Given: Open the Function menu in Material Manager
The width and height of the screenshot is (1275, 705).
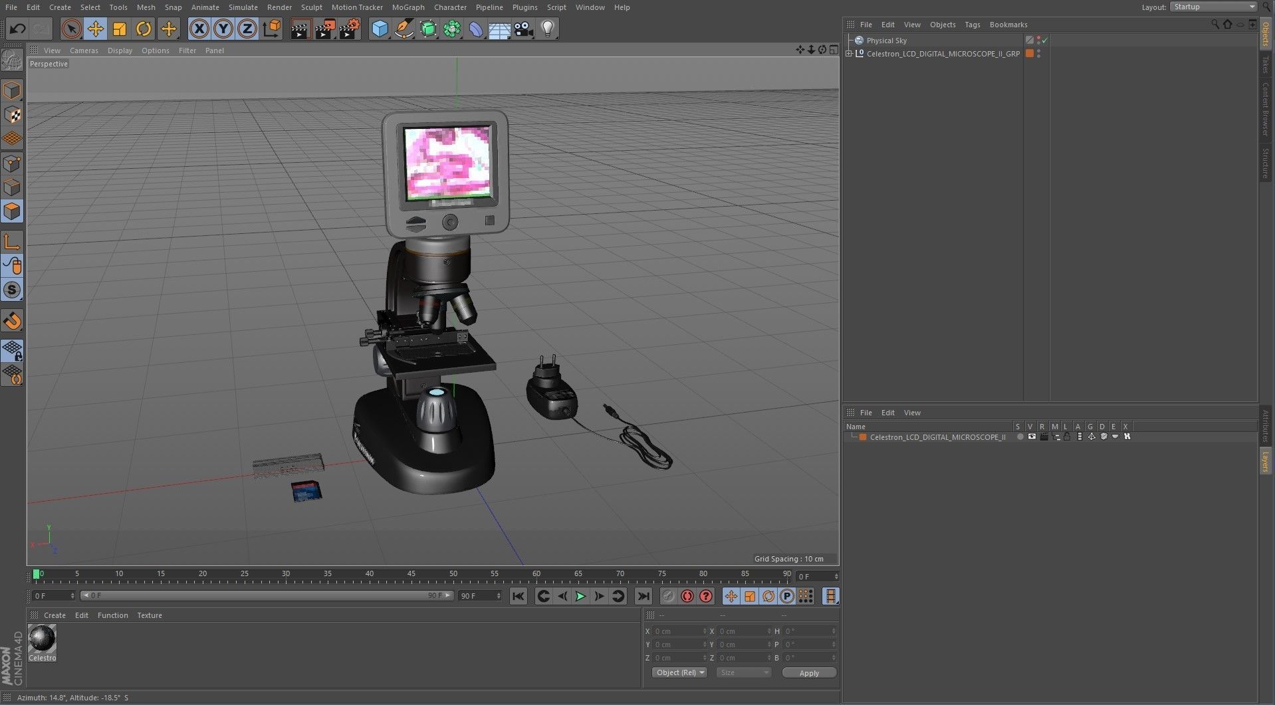Looking at the screenshot, I should [112, 615].
